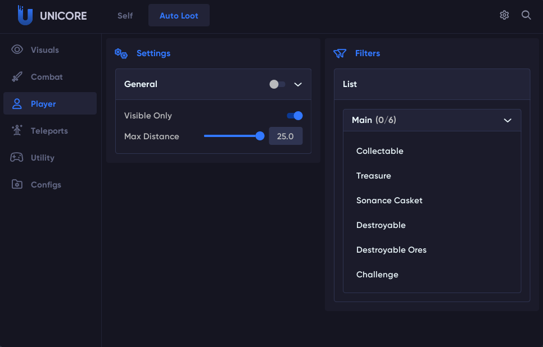Disable the Visible Only toggle
This screenshot has width=543, height=347.
pyautogui.click(x=295, y=116)
